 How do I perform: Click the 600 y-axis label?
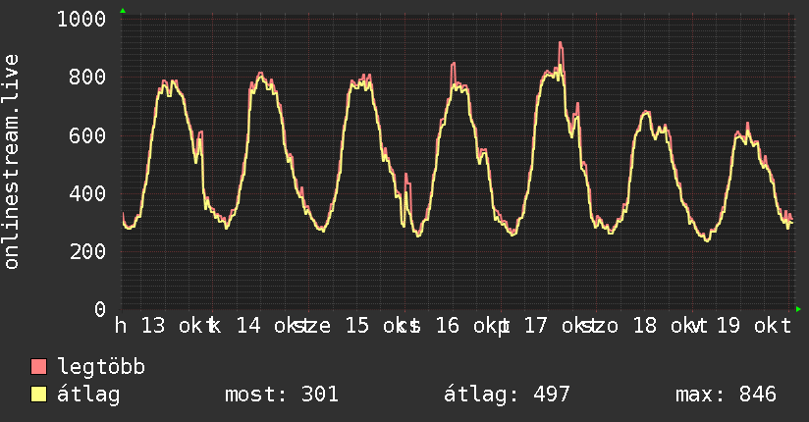click(x=87, y=135)
